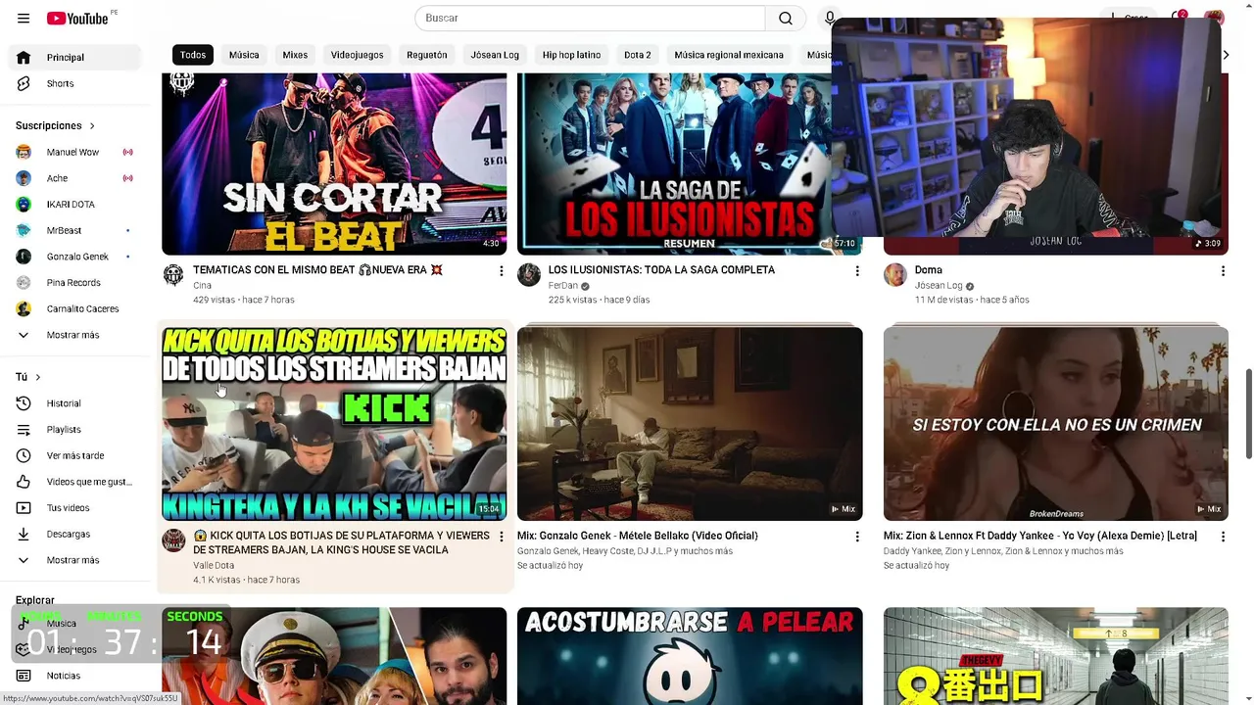Open IKARI DOTA channel
The image size is (1254, 705).
tap(73, 205)
